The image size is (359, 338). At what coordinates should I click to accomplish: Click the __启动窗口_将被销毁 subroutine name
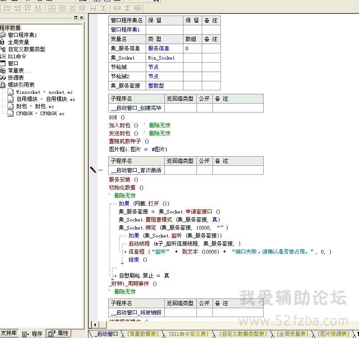coord(136,312)
